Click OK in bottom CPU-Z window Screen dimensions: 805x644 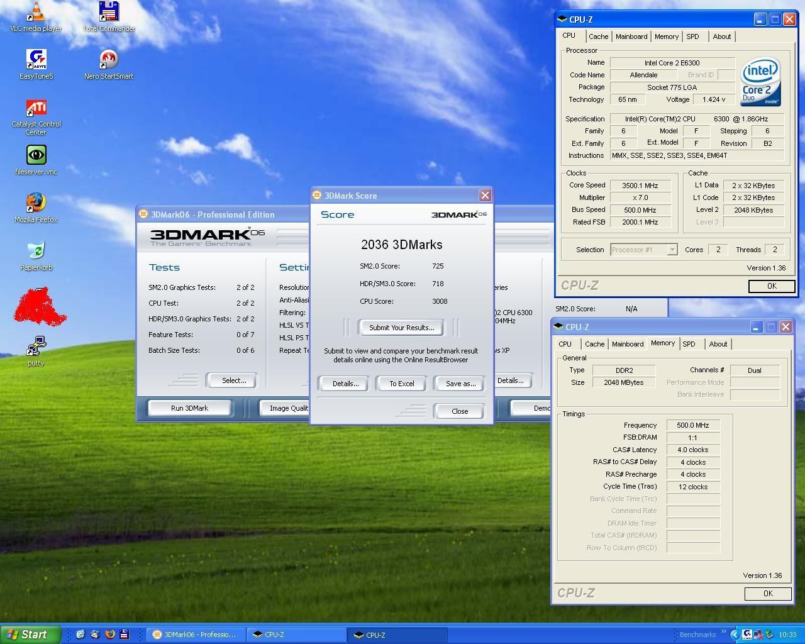(767, 594)
